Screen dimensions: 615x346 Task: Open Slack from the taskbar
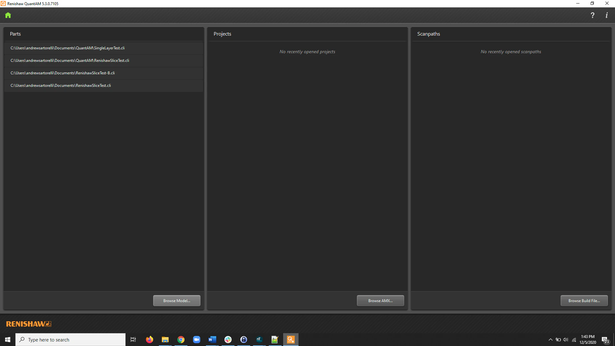click(228, 340)
